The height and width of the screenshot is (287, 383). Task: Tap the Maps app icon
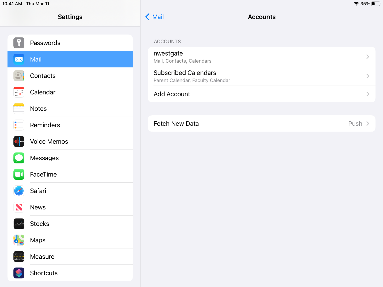pyautogui.click(x=19, y=240)
